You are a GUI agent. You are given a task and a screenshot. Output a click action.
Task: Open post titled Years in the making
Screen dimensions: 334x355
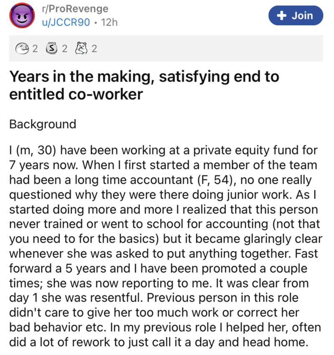[x=144, y=85]
